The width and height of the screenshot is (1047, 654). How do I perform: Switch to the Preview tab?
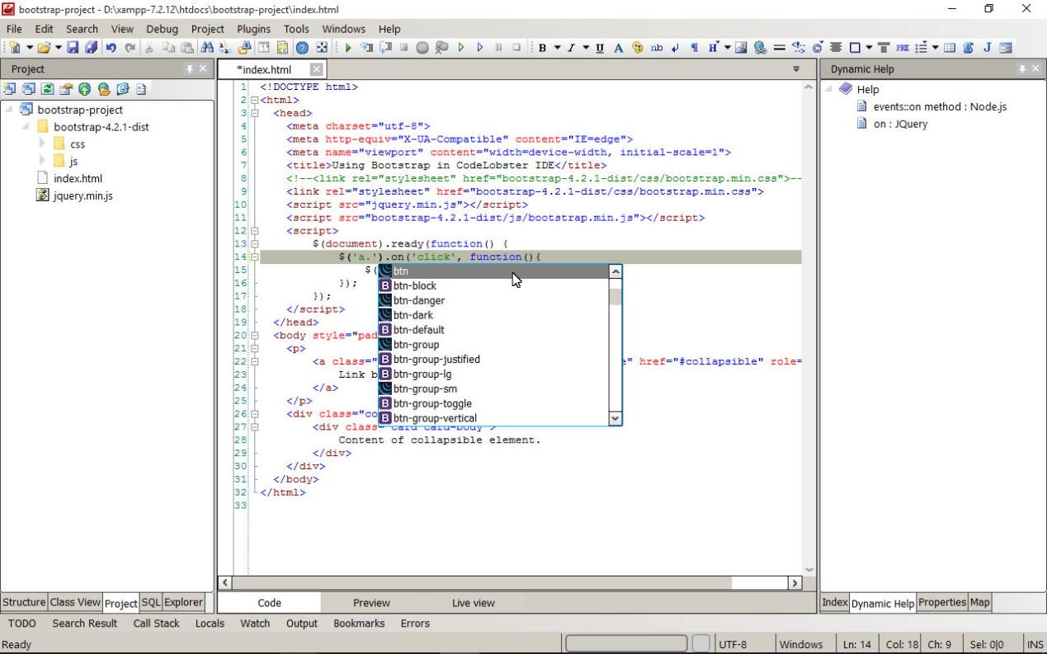(x=371, y=603)
